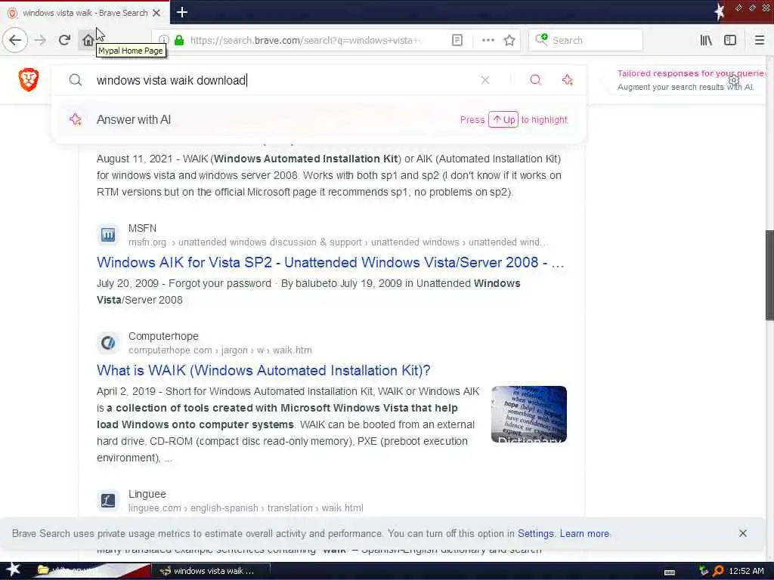Open the Library toolbar icon
The image size is (774, 580).
pyautogui.click(x=706, y=40)
